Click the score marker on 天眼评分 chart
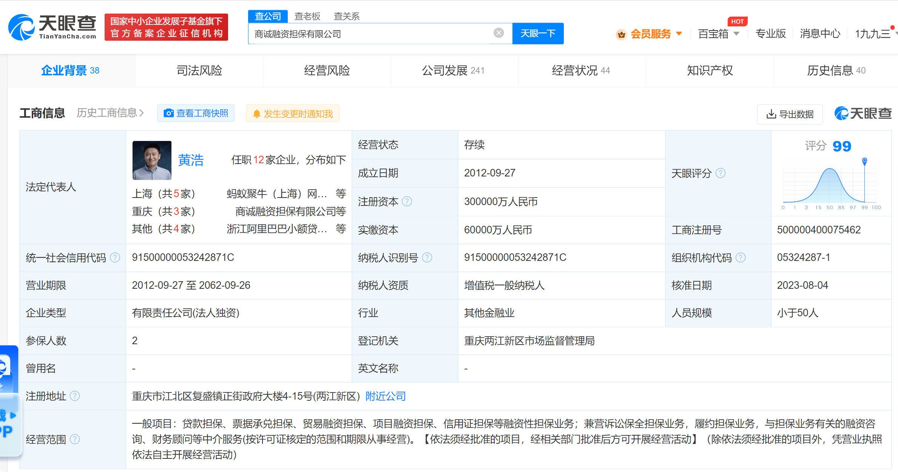898x472 pixels. coord(864,161)
